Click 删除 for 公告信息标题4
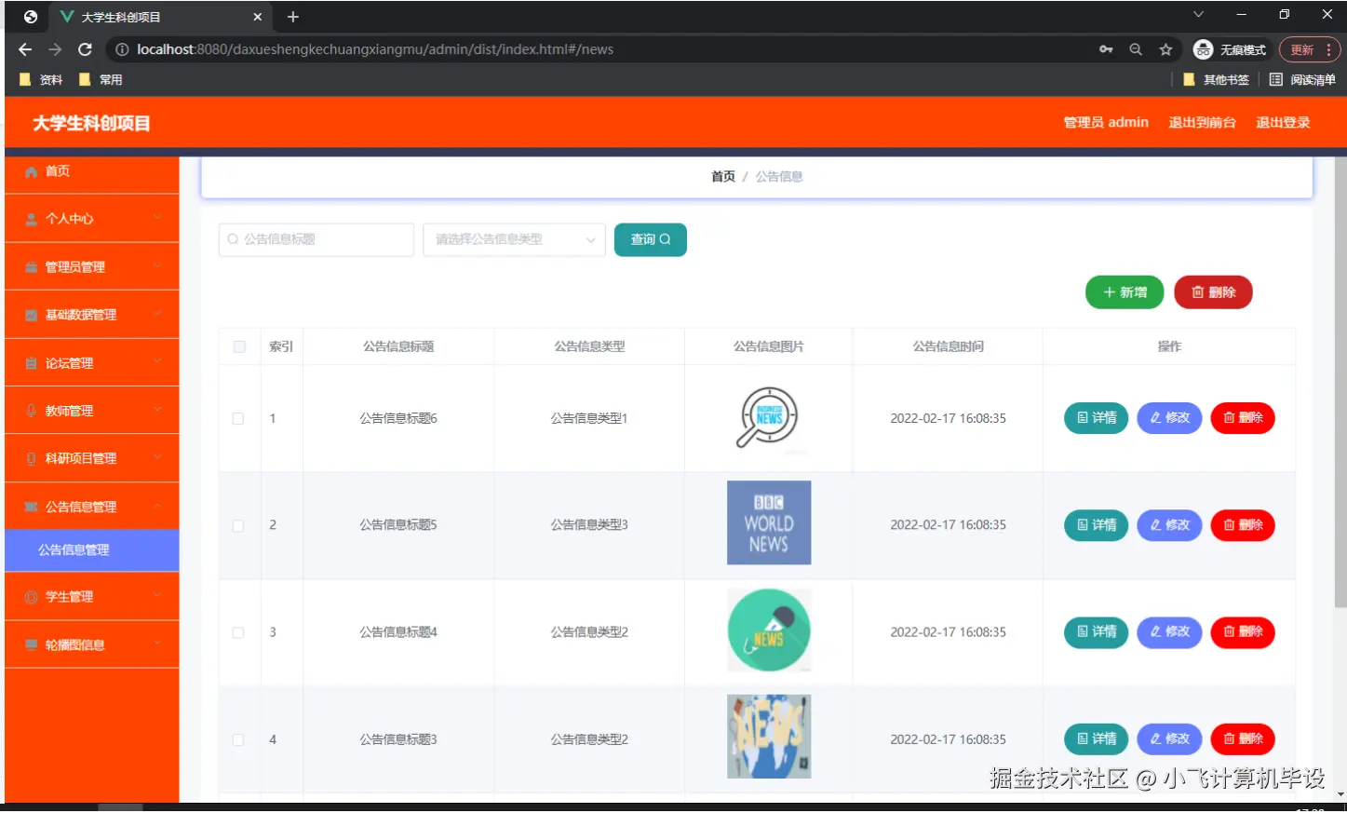This screenshot has height=813, width=1347. [x=1243, y=632]
